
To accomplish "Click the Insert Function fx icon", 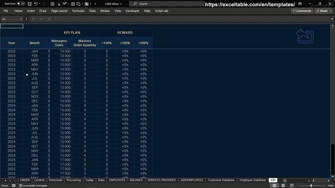I will pos(49,19).
